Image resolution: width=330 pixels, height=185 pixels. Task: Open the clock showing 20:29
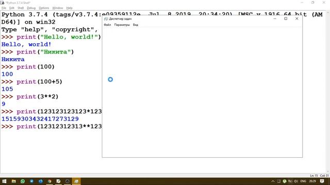[312, 181]
